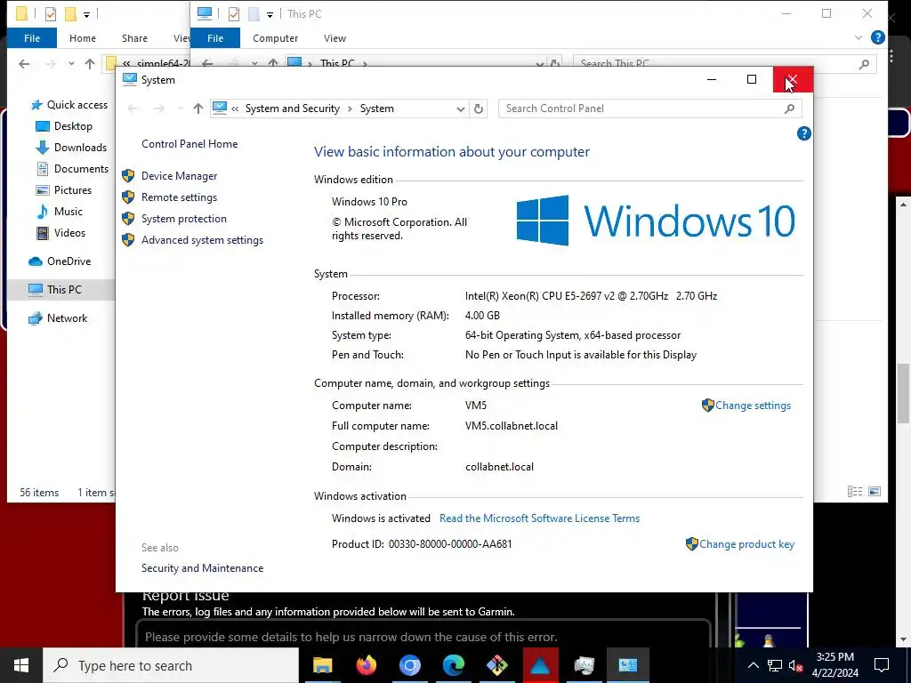Screen dimensions: 911x683
Task: Click search magnifier in This PC window
Action: pyautogui.click(x=864, y=64)
